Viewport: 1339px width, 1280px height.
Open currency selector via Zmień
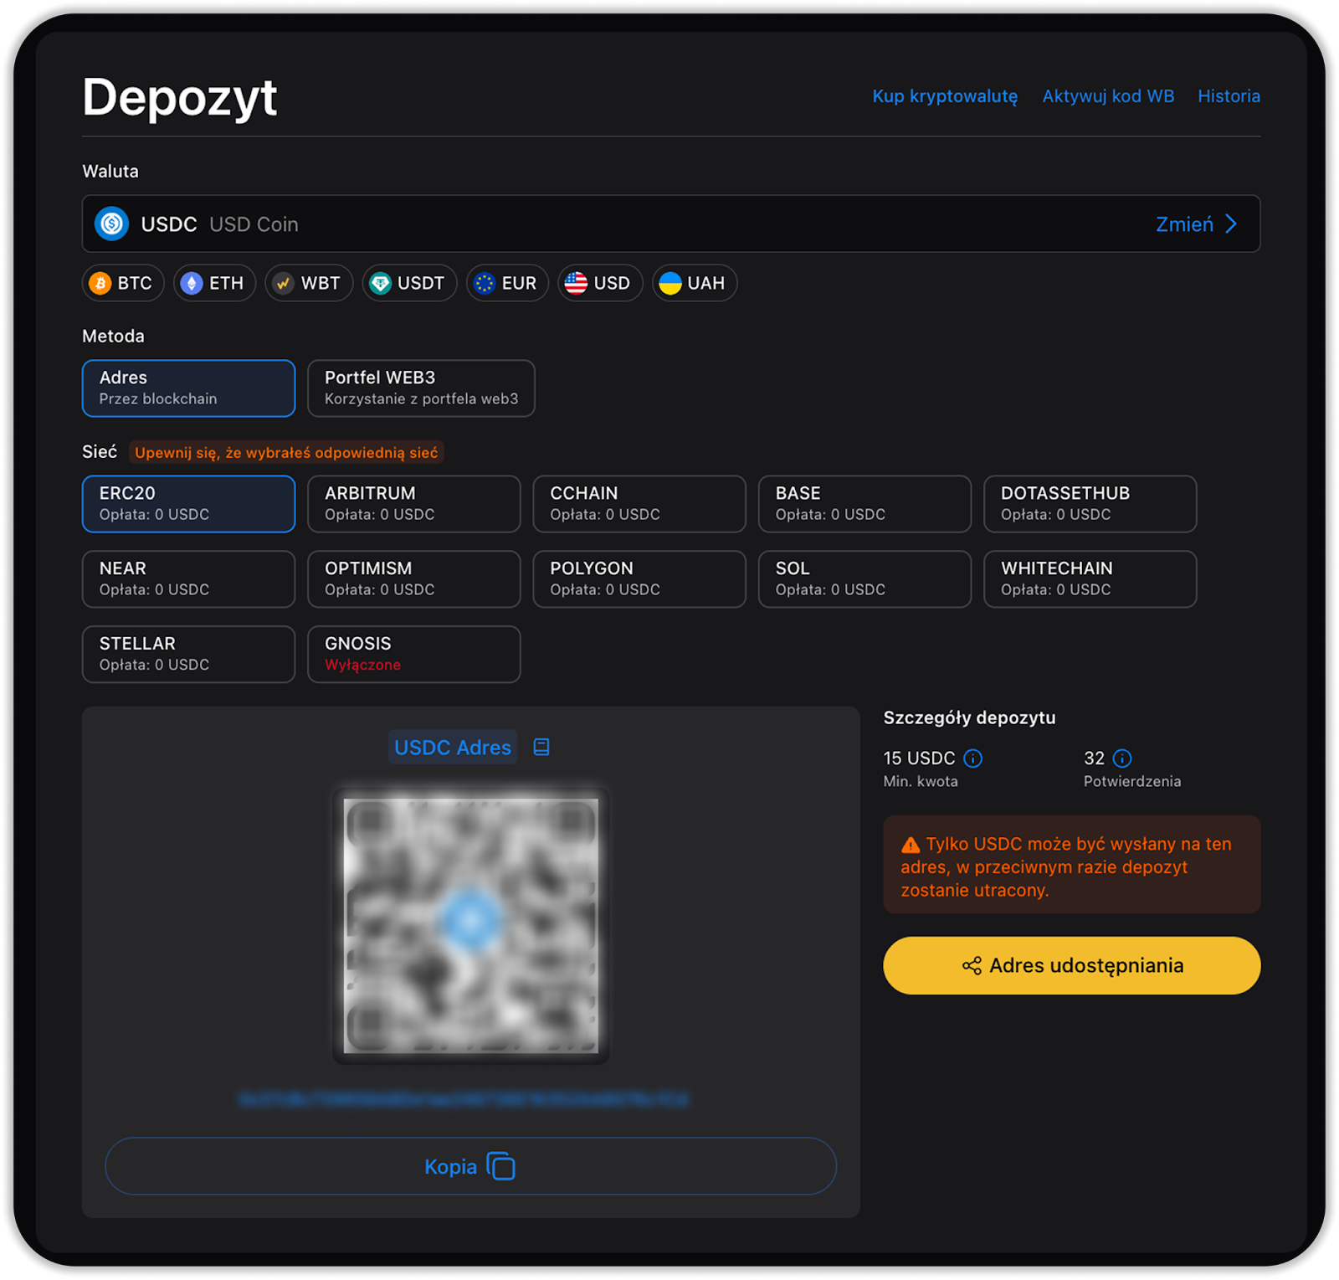(1196, 224)
